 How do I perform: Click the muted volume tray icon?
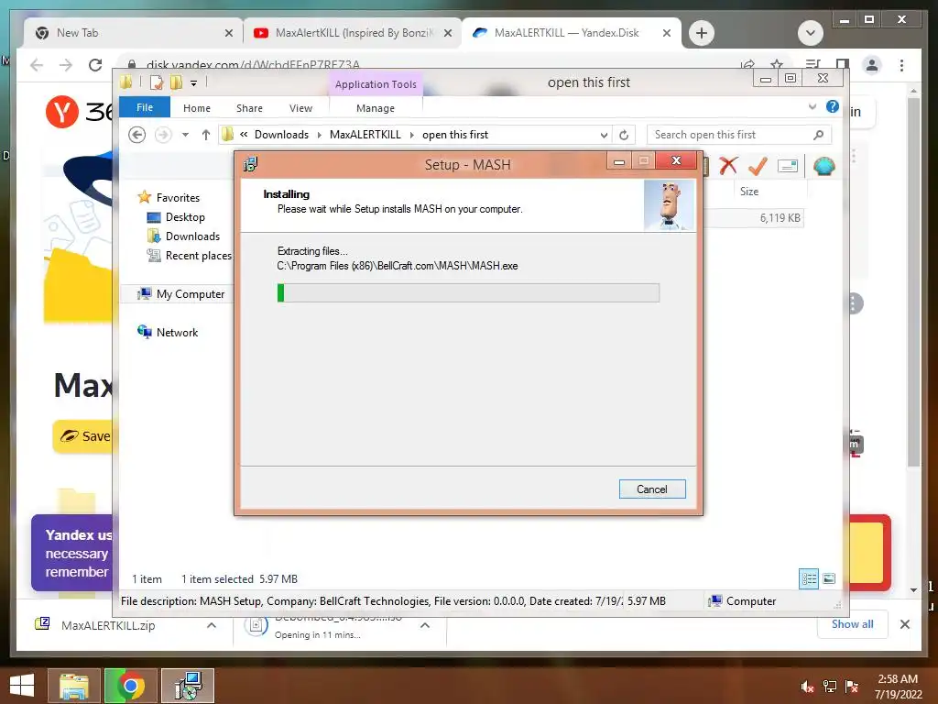pos(807,687)
